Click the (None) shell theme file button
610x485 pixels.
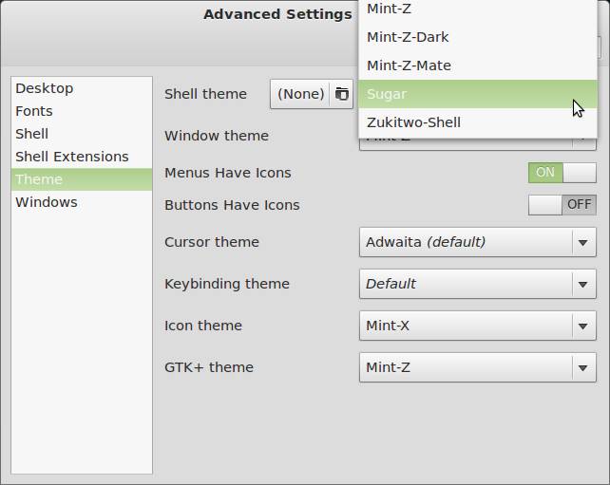point(312,94)
